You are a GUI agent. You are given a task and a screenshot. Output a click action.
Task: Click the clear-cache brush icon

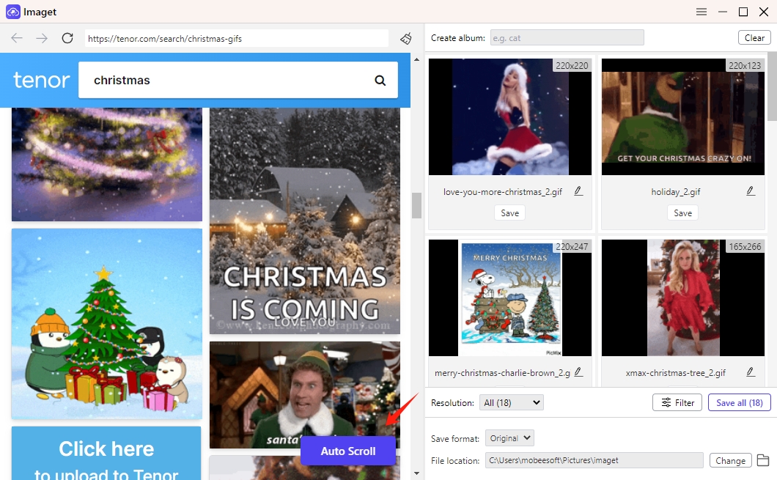coord(406,38)
